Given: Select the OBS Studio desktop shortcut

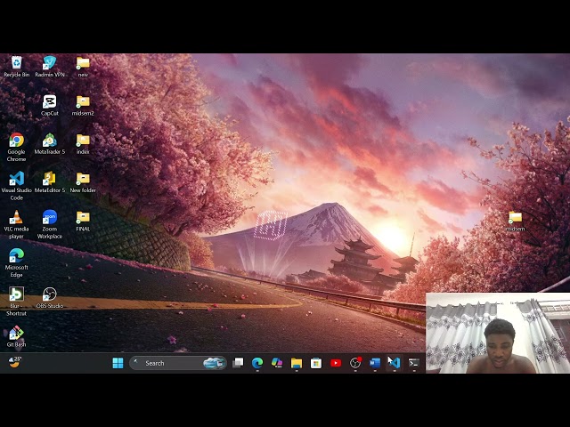Looking at the screenshot, I should point(50,298).
